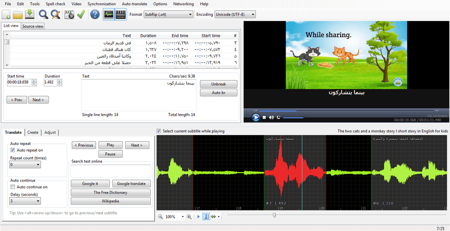Click the green double-arrow speed icon

(x=213, y=217)
